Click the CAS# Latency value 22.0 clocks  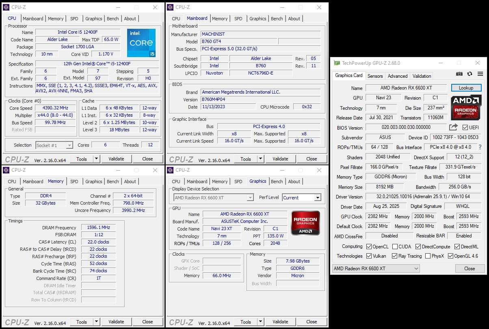pyautogui.click(x=98, y=242)
